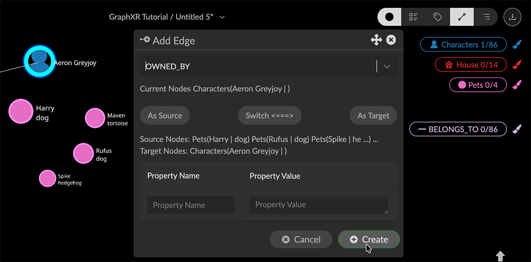Click the Property Name input field

(191, 205)
